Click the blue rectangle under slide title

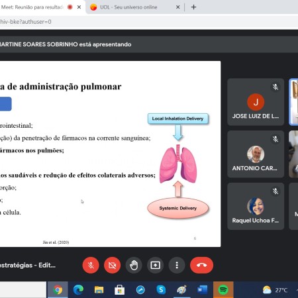tap(6, 104)
